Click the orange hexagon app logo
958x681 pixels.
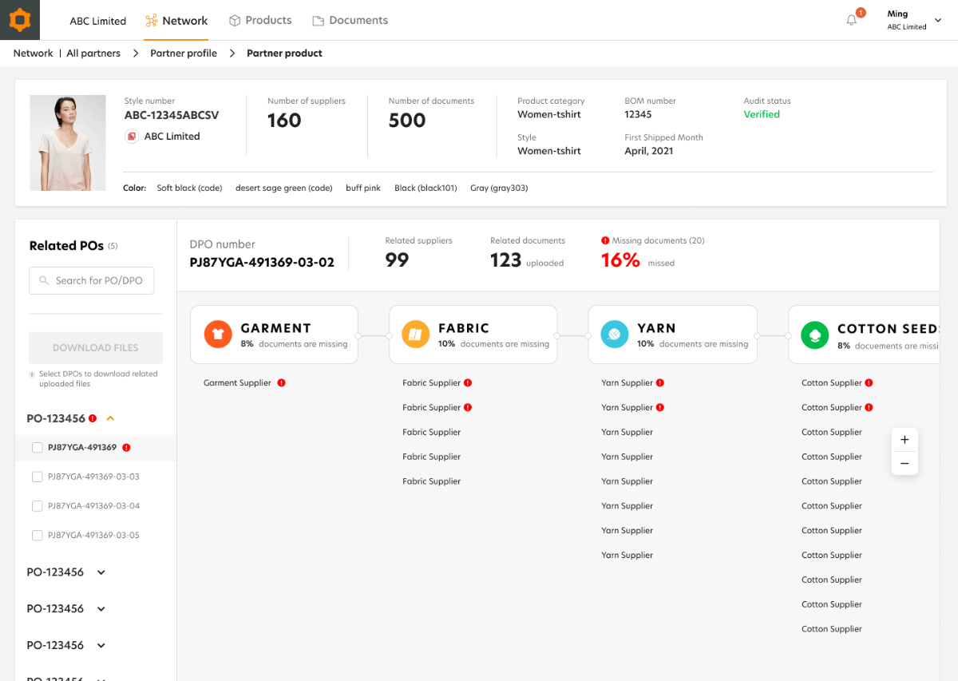(x=19, y=20)
